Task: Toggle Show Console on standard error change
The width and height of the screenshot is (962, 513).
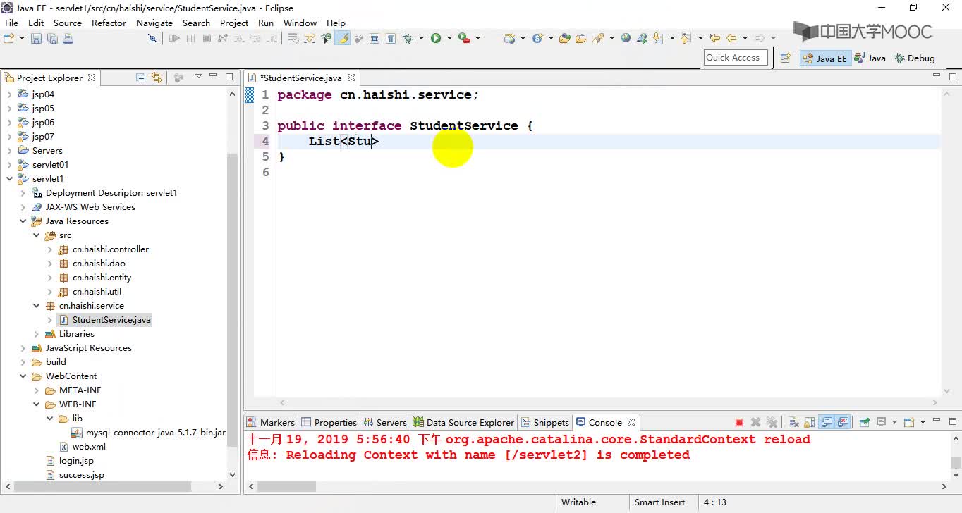Action: point(843,422)
